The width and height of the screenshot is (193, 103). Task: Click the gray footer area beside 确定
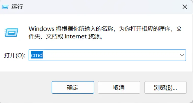click(x=25, y=87)
